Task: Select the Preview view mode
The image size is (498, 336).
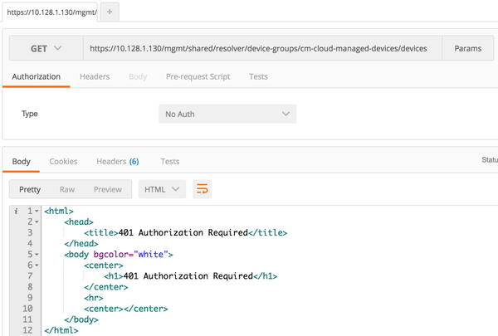Action: (107, 189)
